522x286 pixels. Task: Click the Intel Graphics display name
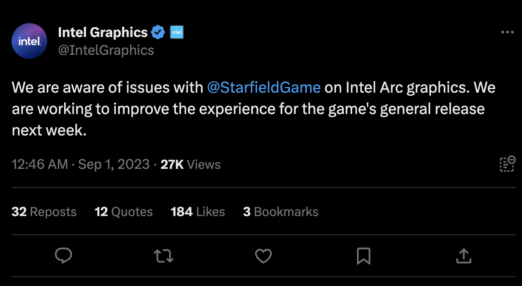click(x=102, y=32)
